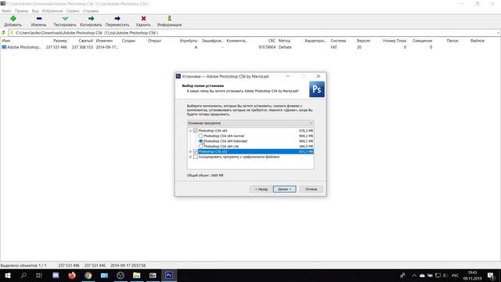Open the Вид menu in 7-Zip

(x=35, y=11)
